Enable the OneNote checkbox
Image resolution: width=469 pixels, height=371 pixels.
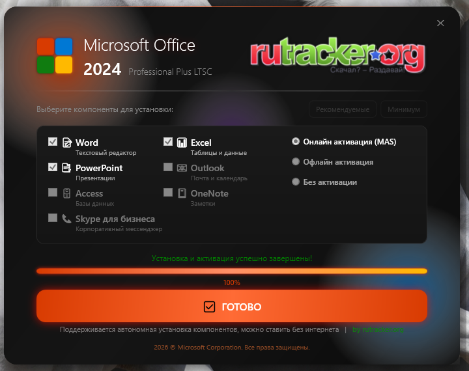[168, 192]
